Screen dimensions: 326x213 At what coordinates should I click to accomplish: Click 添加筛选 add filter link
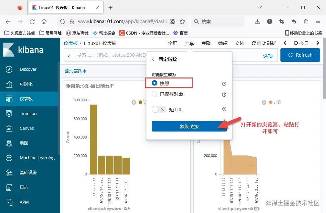pyautogui.click(x=76, y=71)
